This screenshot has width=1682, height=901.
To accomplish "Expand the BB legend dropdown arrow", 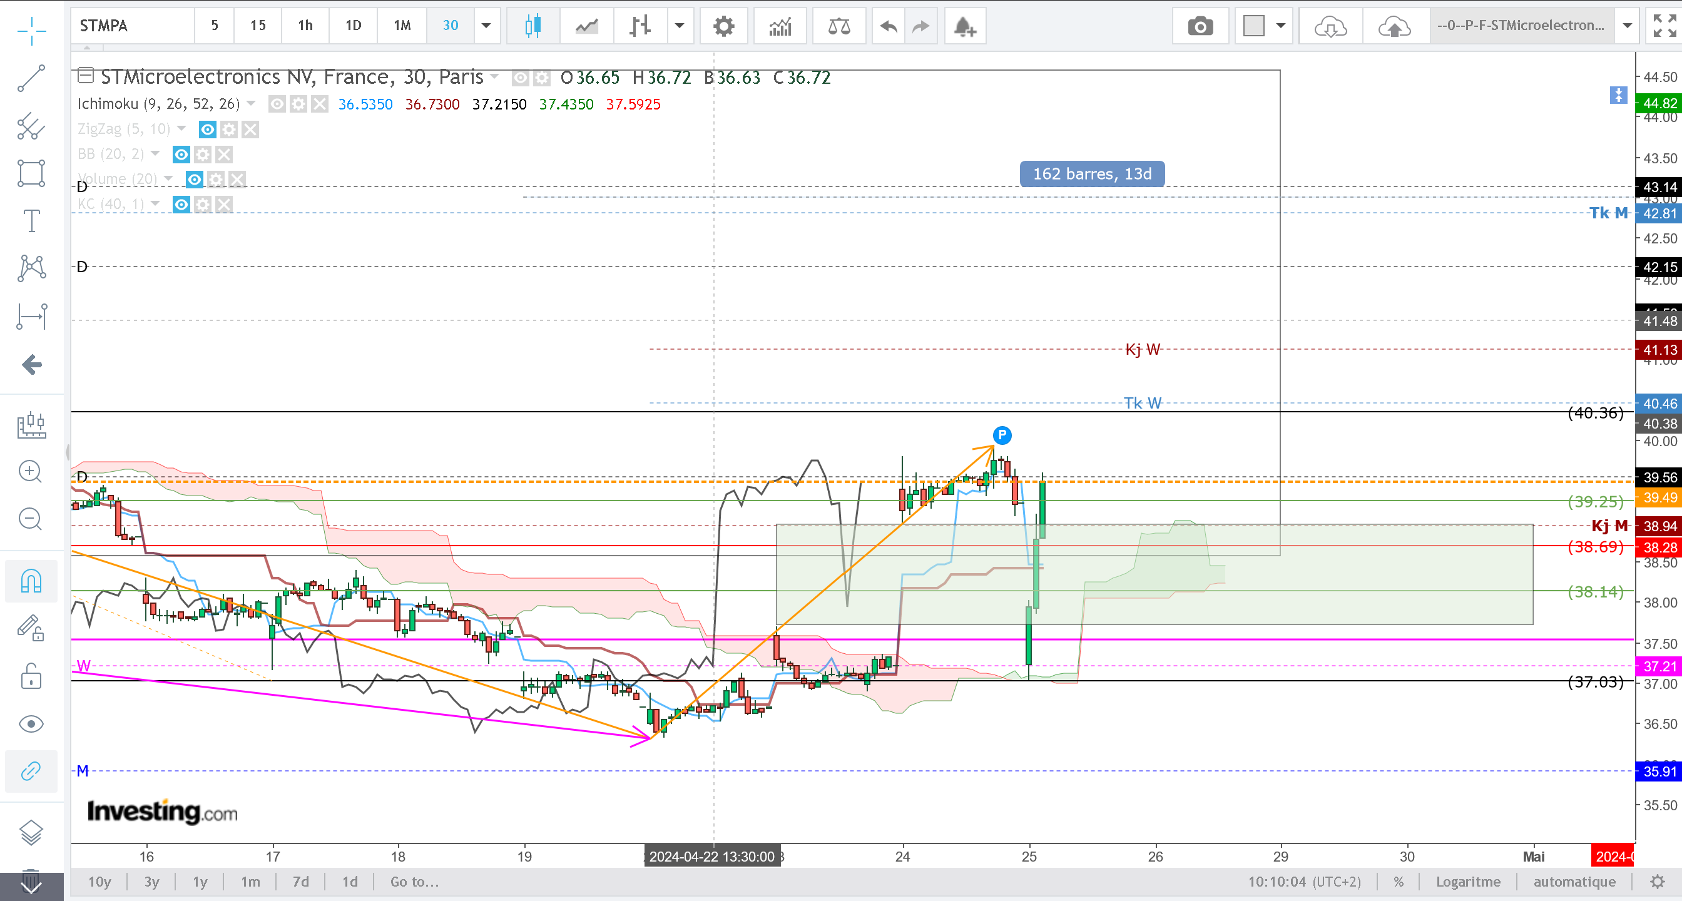I will pyautogui.click(x=155, y=153).
